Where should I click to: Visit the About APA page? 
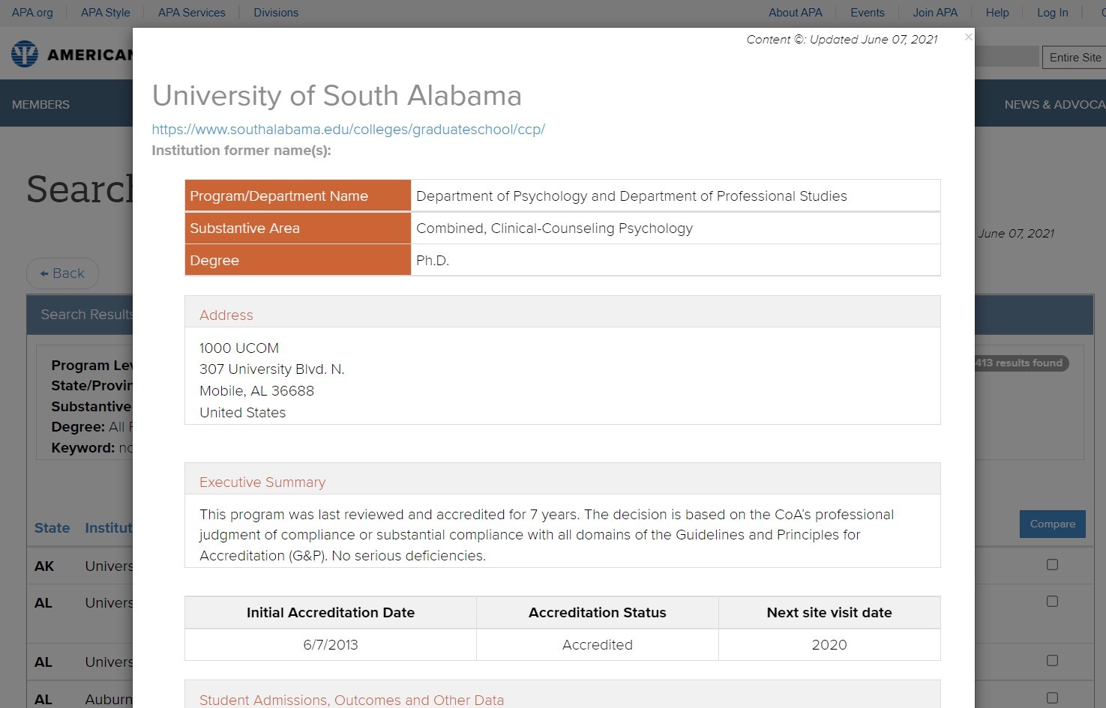(x=795, y=13)
